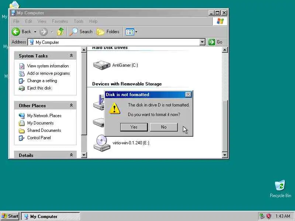
Task: Collapse the Details panel
Action: coord(71,155)
